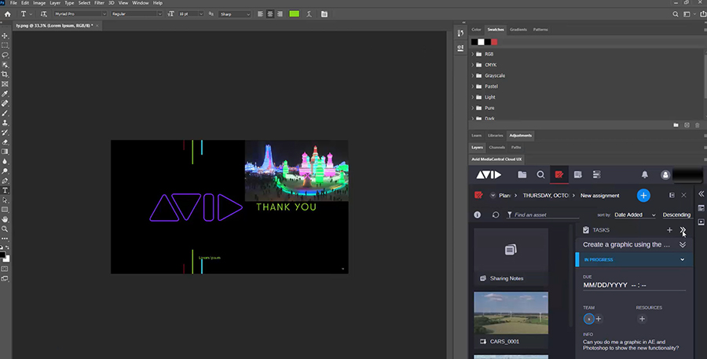Expand the CMYK swatch group

coord(473,64)
